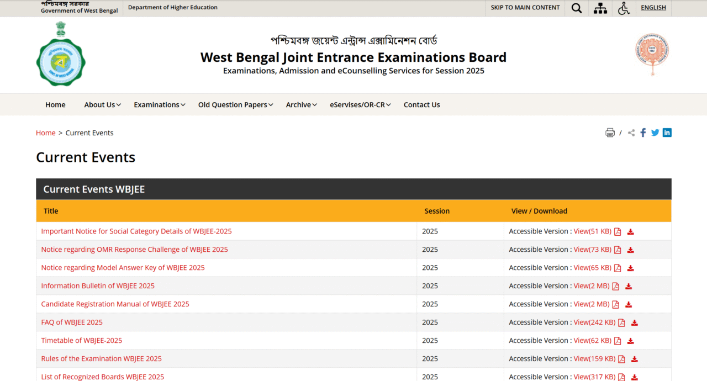This screenshot has width=707, height=381.
Task: Expand the Archive dropdown menu
Action: (x=301, y=105)
